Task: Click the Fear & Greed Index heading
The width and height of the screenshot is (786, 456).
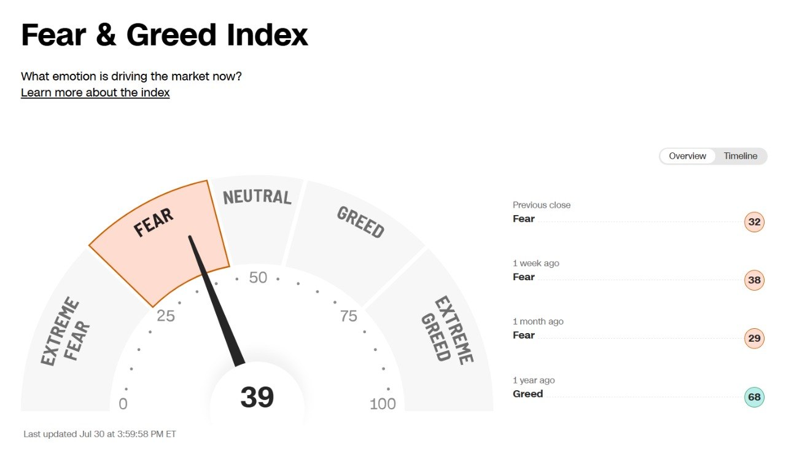Action: coord(165,35)
